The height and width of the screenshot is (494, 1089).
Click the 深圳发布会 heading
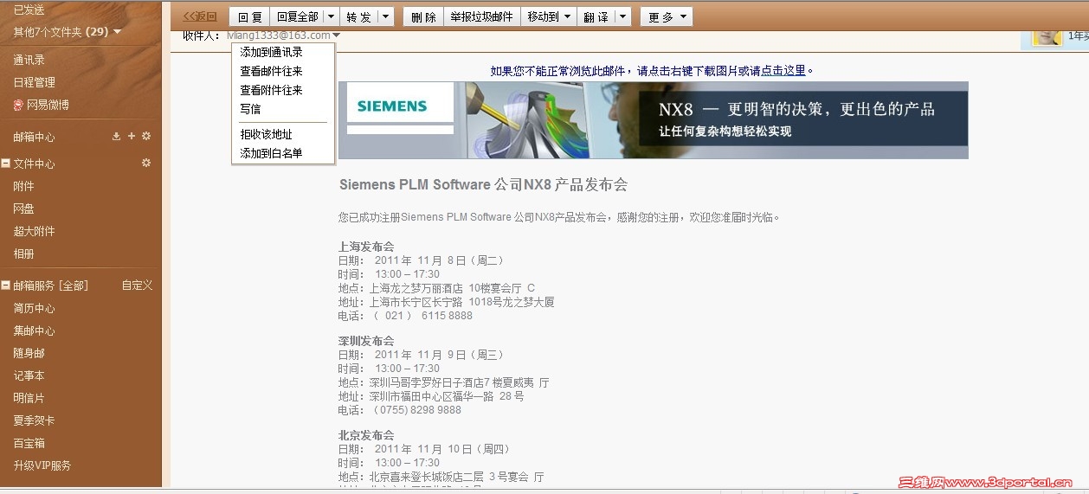pyautogui.click(x=366, y=341)
